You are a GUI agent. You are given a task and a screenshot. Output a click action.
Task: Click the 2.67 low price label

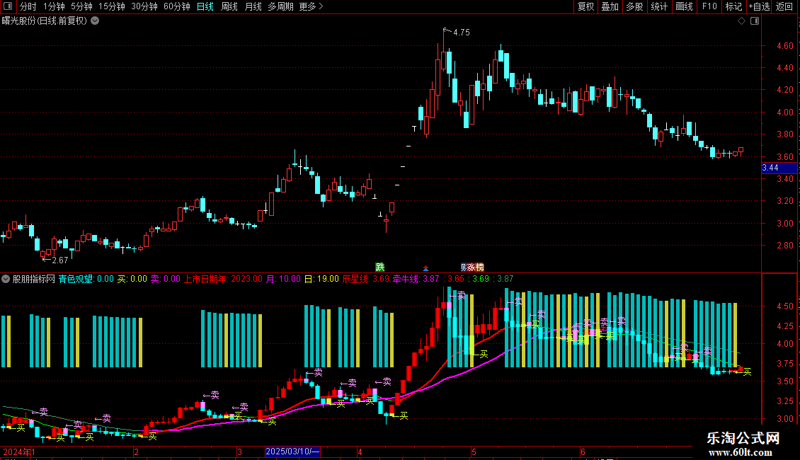click(x=59, y=260)
